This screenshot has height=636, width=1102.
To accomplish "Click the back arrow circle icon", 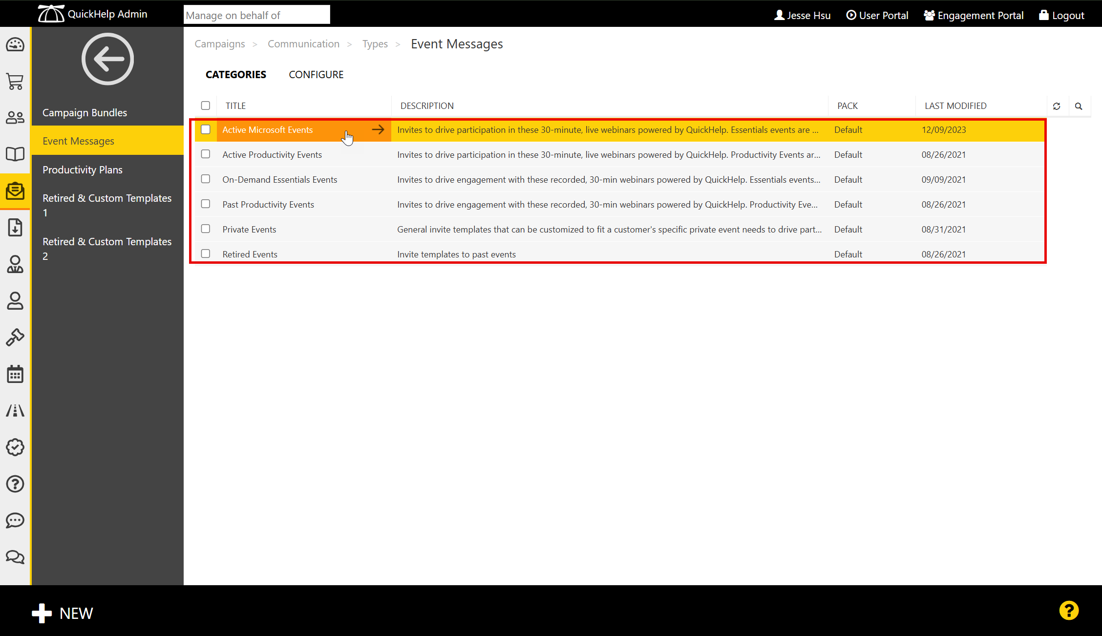I will pyautogui.click(x=107, y=59).
